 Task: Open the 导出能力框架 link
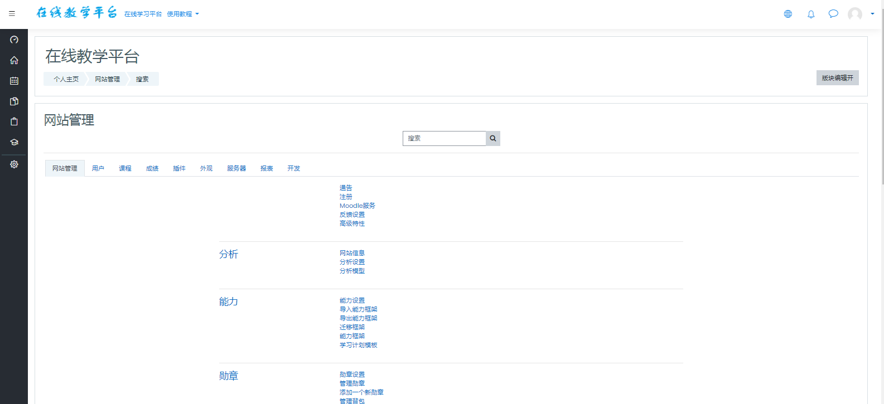click(x=359, y=318)
